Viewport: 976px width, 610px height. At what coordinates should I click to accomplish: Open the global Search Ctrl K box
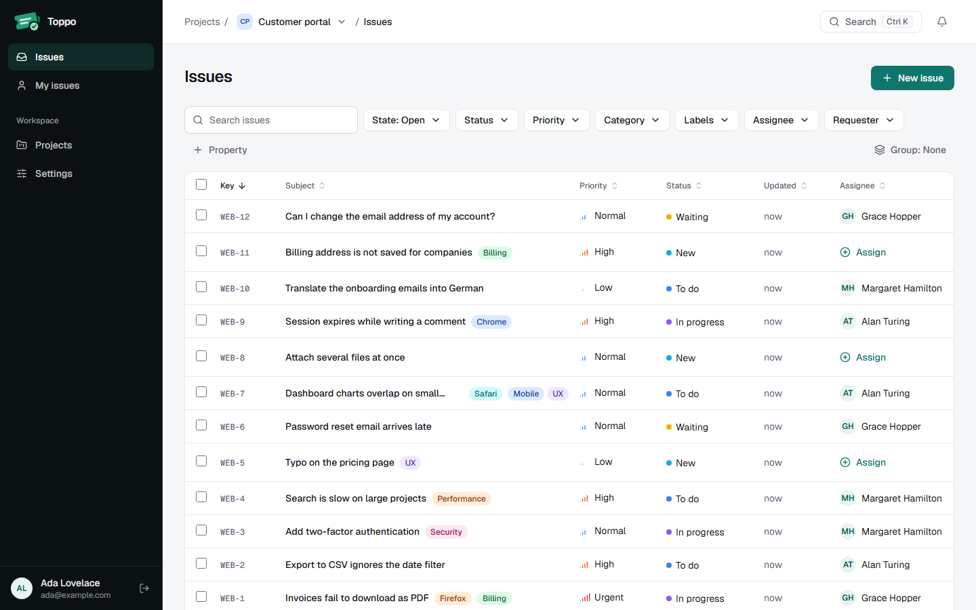871,22
